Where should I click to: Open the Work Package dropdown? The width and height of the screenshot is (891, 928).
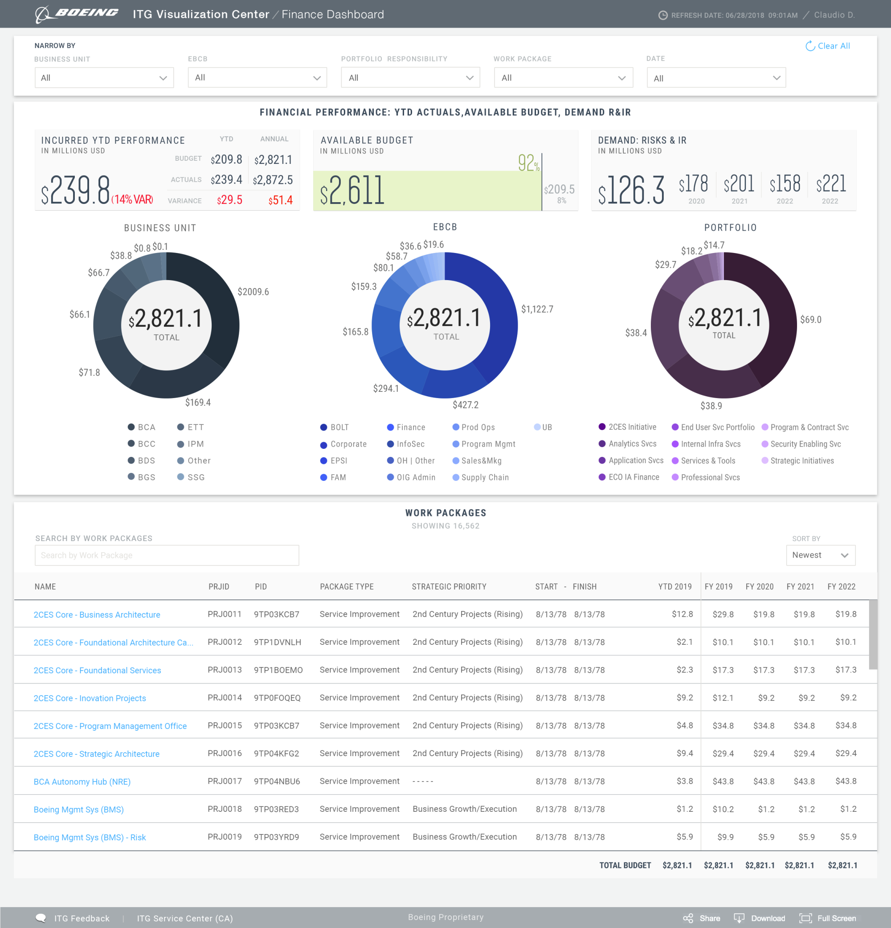click(563, 77)
